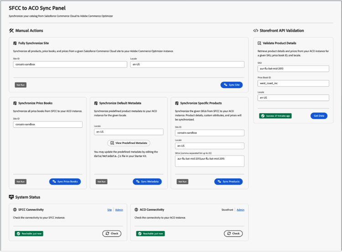
Task: Click the System Status monitor icon
Action: pos(11,197)
